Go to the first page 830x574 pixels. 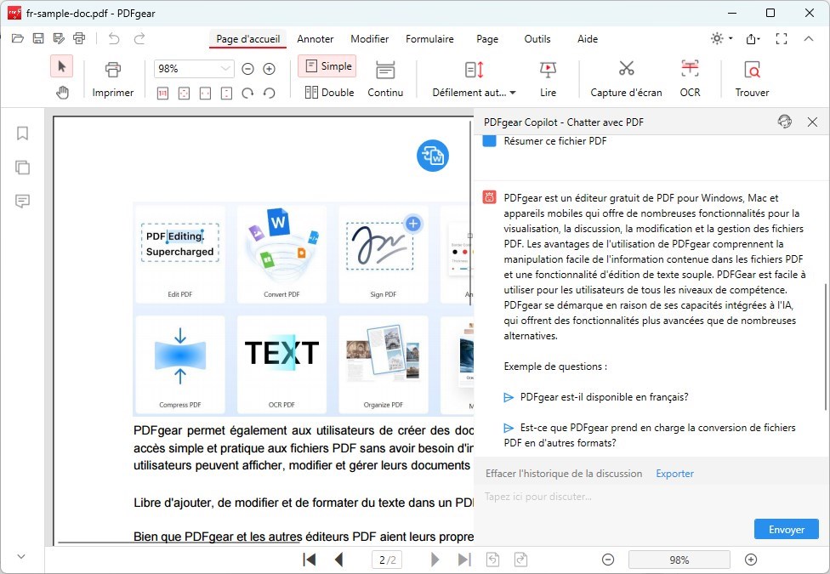pos(310,560)
